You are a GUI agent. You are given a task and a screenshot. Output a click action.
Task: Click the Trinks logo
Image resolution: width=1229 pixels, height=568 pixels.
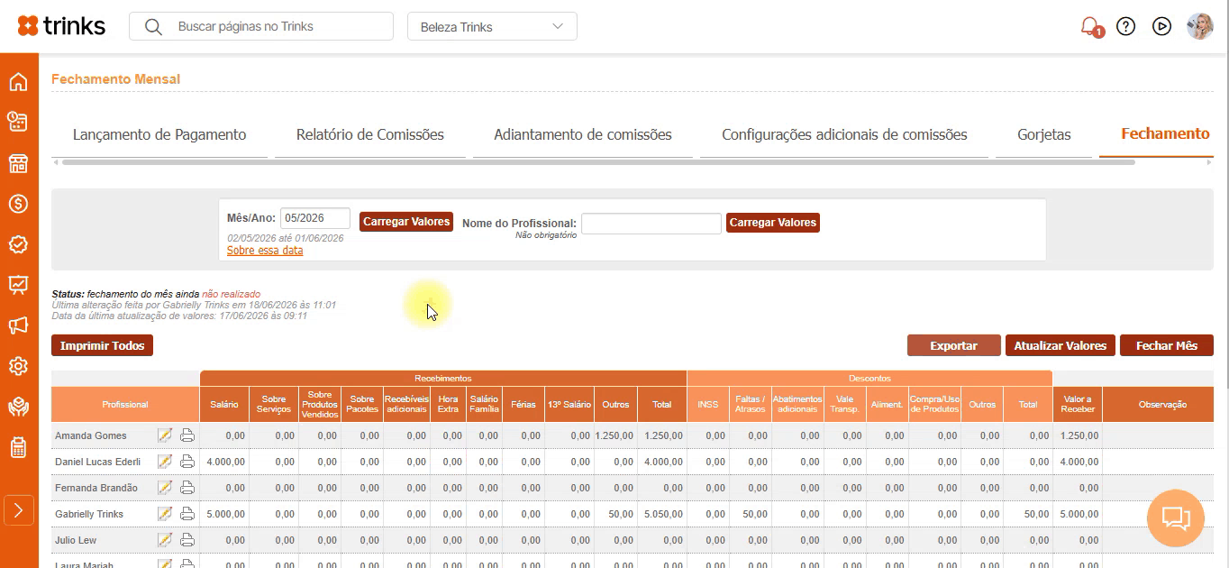(x=61, y=26)
